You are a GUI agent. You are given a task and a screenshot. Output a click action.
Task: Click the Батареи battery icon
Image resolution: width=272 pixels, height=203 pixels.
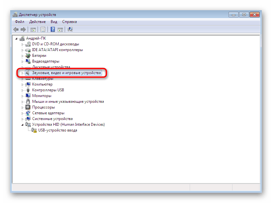(x=28, y=56)
